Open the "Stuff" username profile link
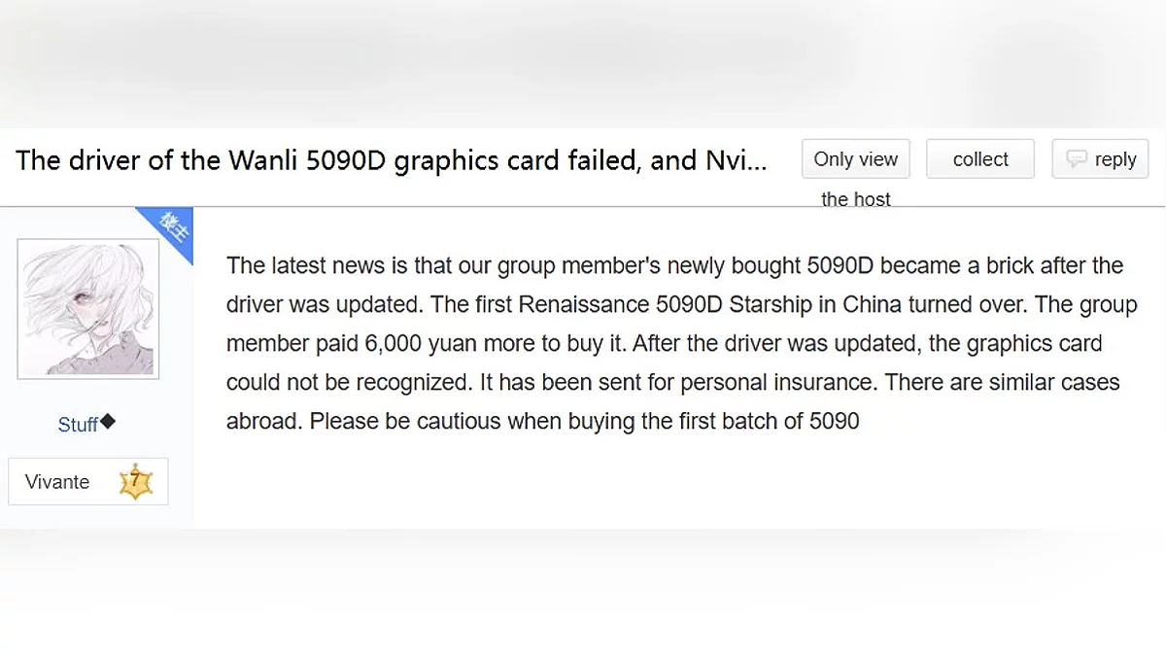This screenshot has height=656, width=1166. point(78,425)
